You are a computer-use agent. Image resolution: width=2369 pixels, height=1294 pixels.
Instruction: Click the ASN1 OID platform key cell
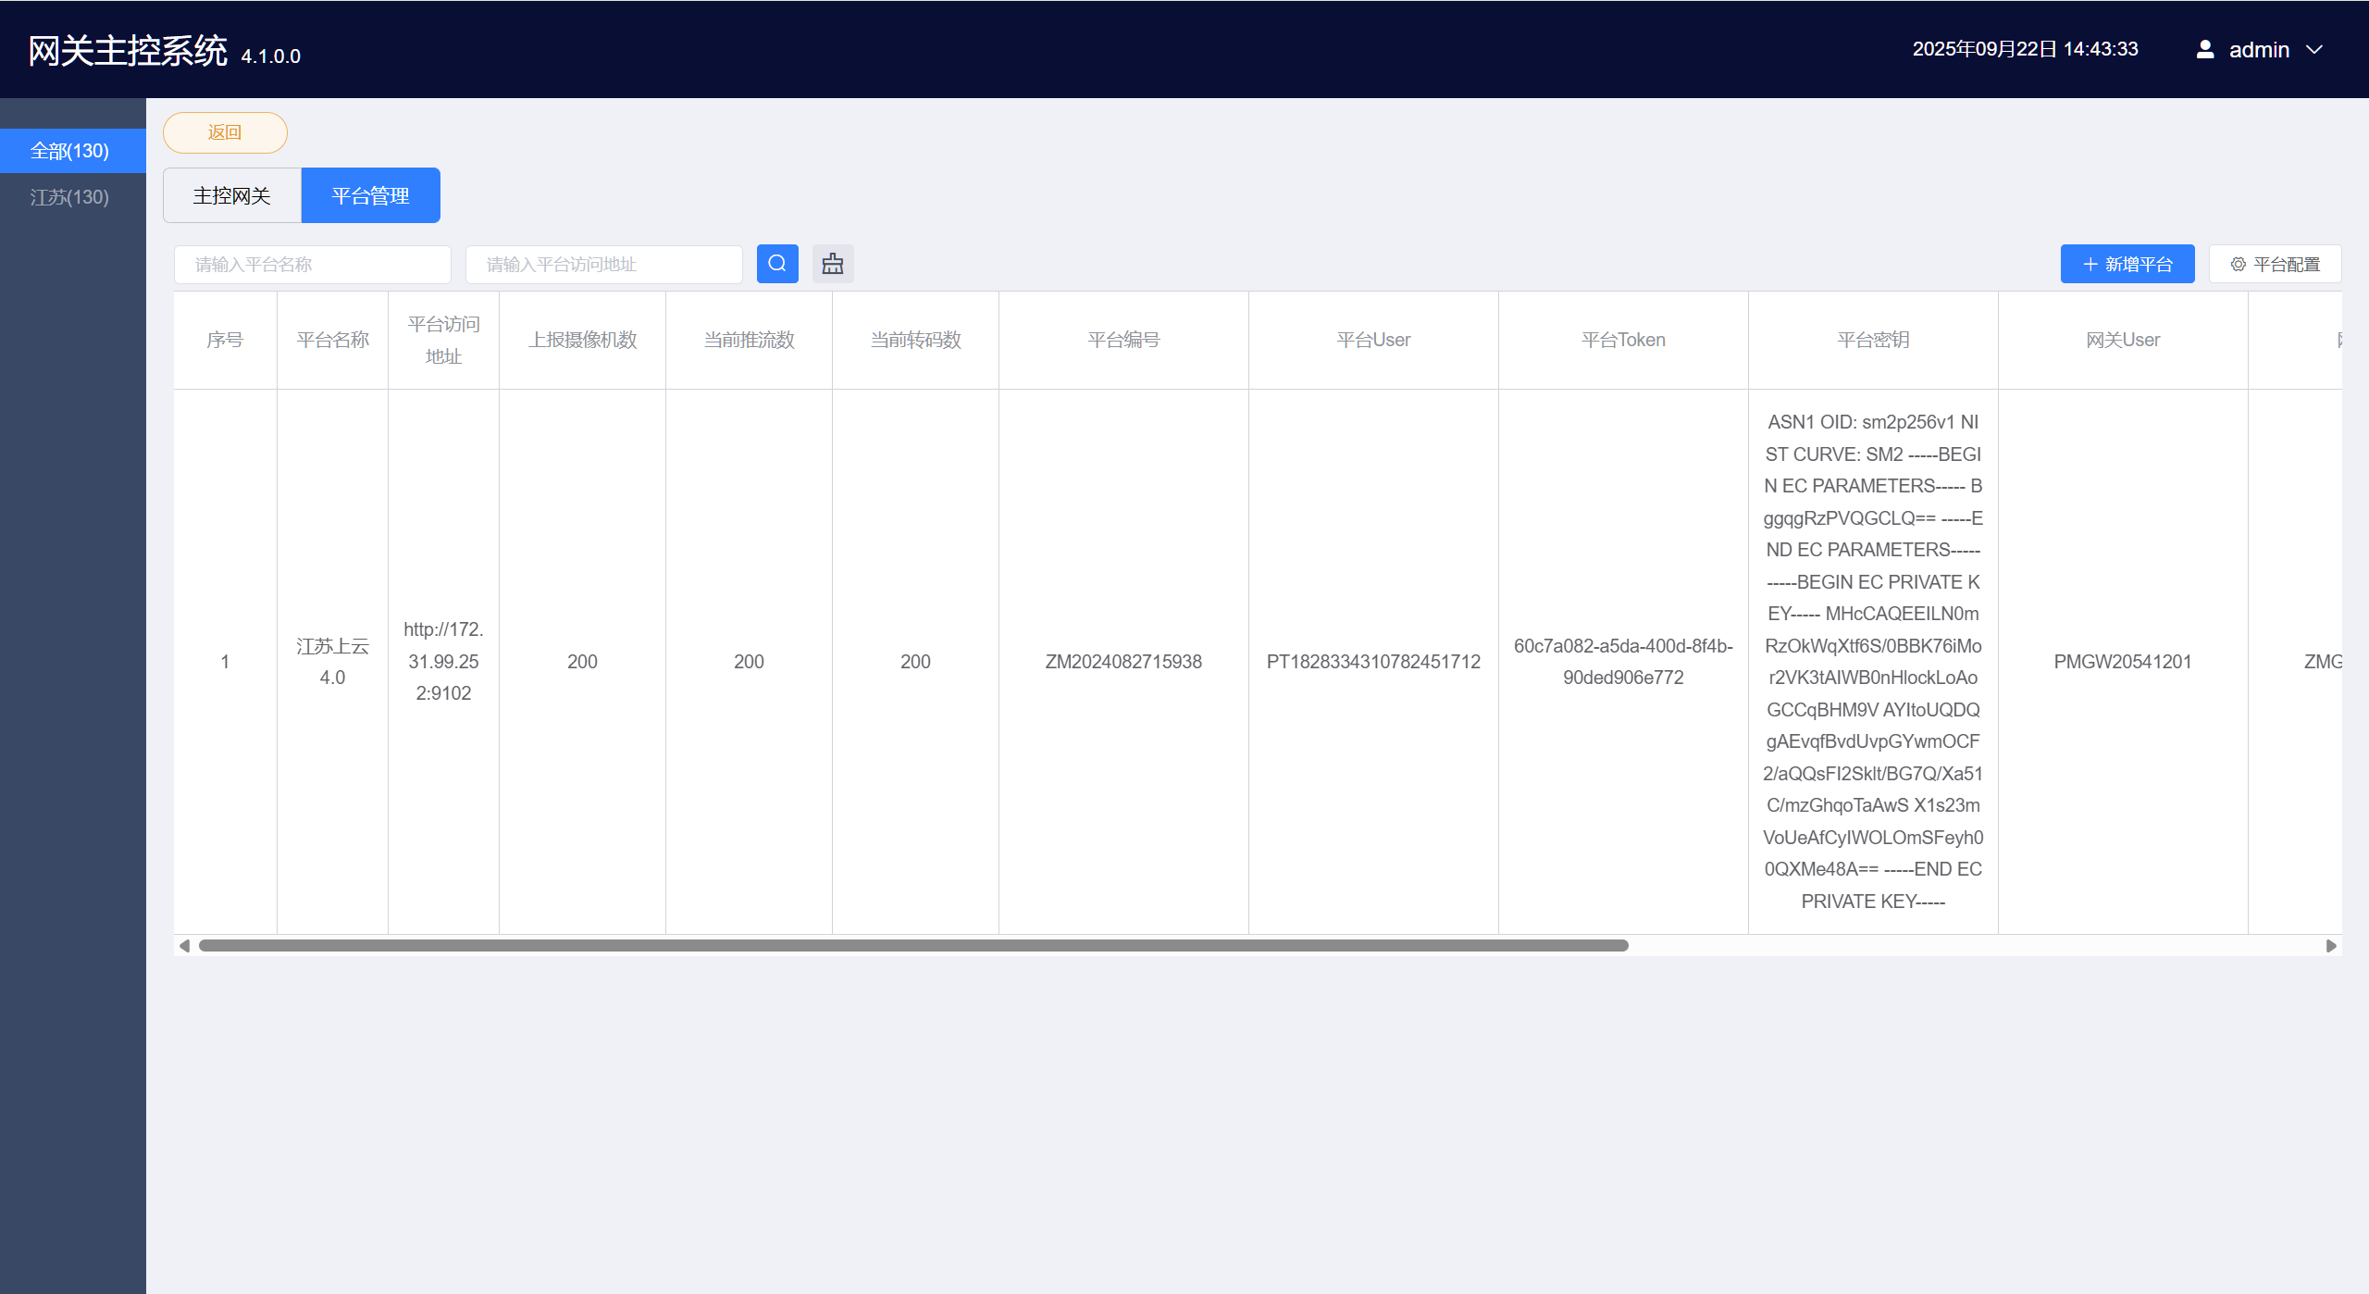[1874, 661]
